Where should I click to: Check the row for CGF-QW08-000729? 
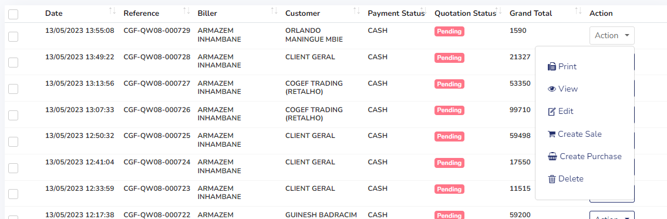click(x=13, y=36)
